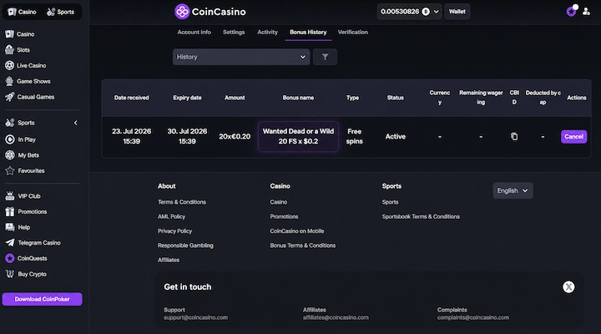This screenshot has height=334, width=601.
Task: Open the footer Sports link
Action: click(390, 202)
